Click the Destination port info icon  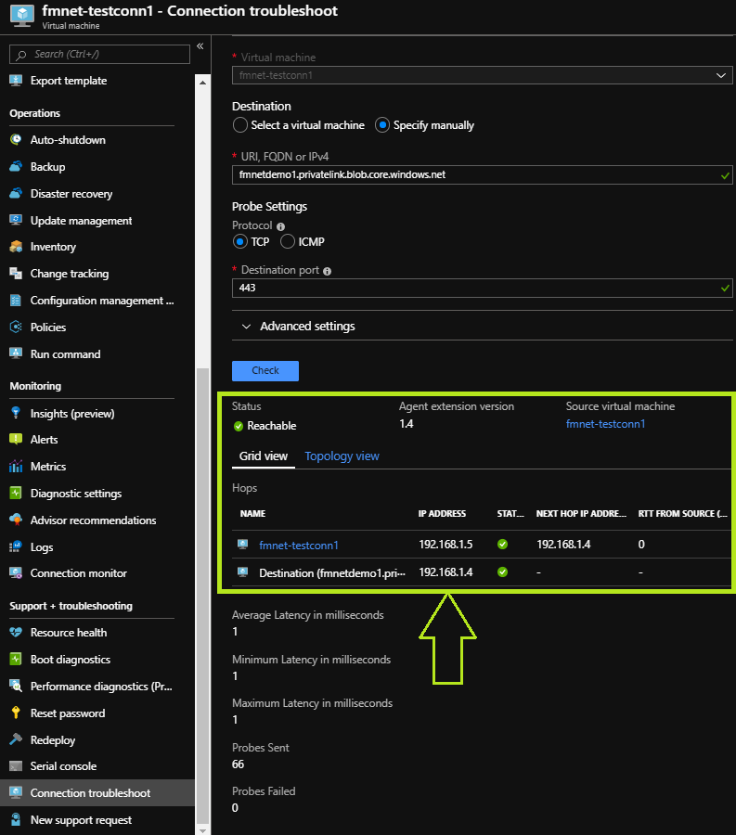(327, 271)
